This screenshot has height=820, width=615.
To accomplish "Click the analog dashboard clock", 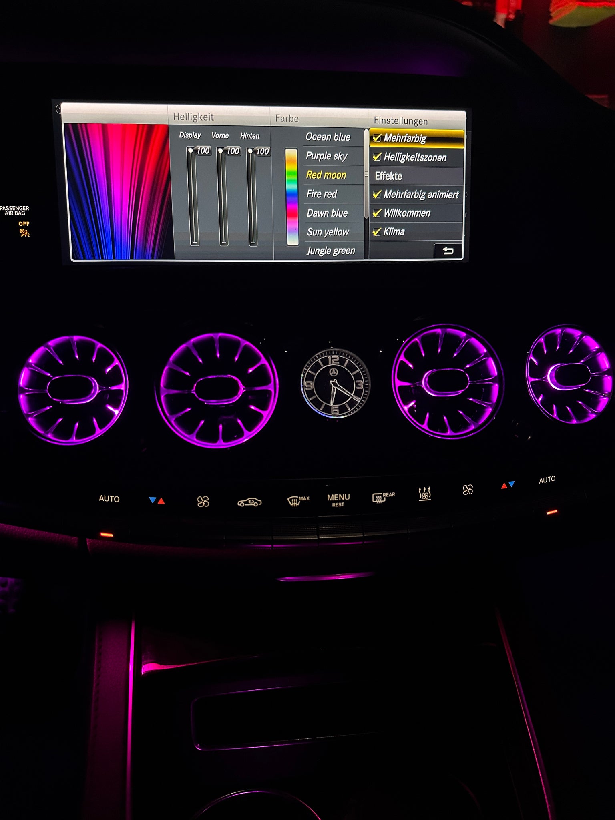I will click(335, 383).
